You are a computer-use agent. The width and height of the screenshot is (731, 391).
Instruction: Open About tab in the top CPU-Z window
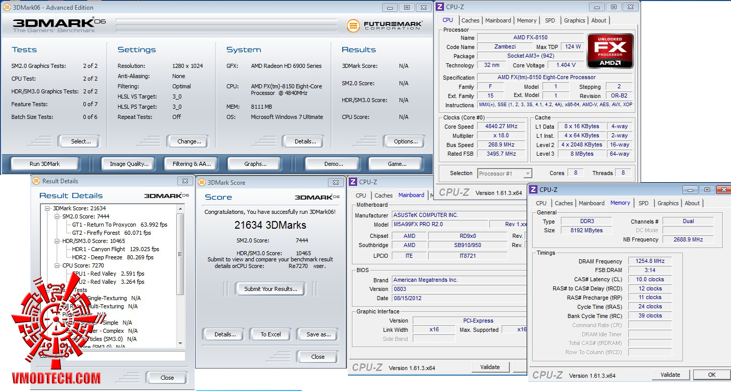coord(599,20)
